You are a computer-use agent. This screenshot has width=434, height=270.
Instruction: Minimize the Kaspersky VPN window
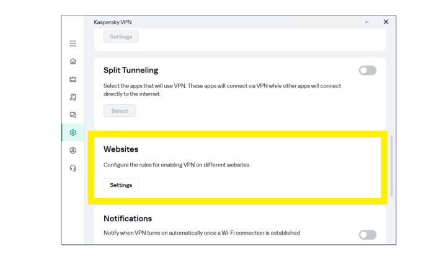(367, 22)
